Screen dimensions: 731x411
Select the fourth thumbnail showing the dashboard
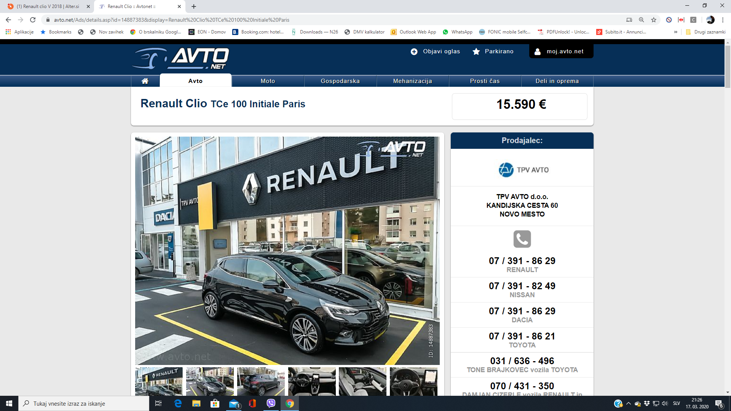tap(312, 381)
